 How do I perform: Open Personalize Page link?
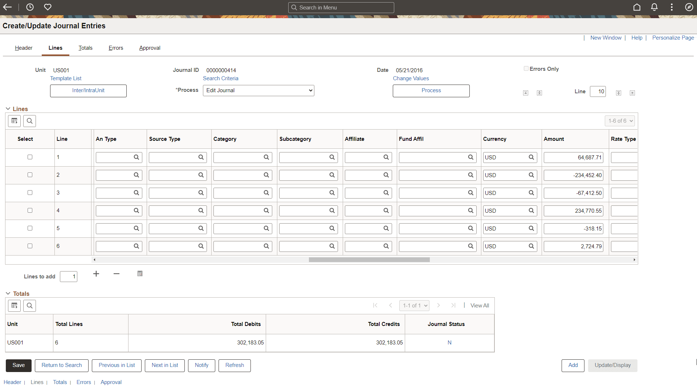click(673, 38)
